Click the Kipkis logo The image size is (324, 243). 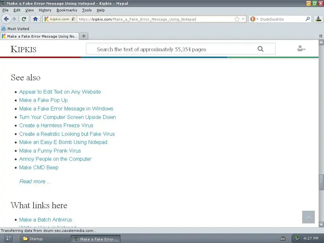click(x=23, y=49)
